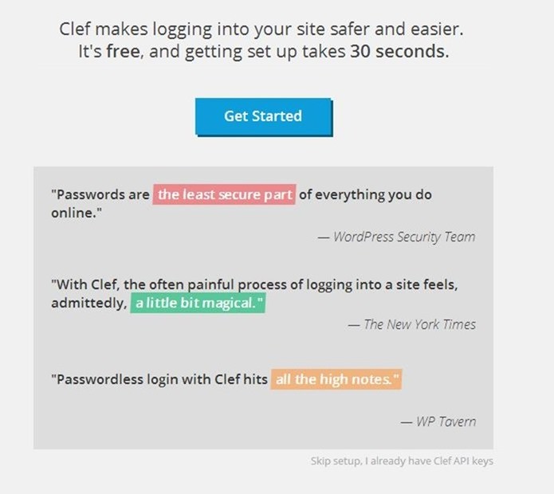Click the WordPress Security Team attribution
This screenshot has width=554, height=494.
(396, 237)
